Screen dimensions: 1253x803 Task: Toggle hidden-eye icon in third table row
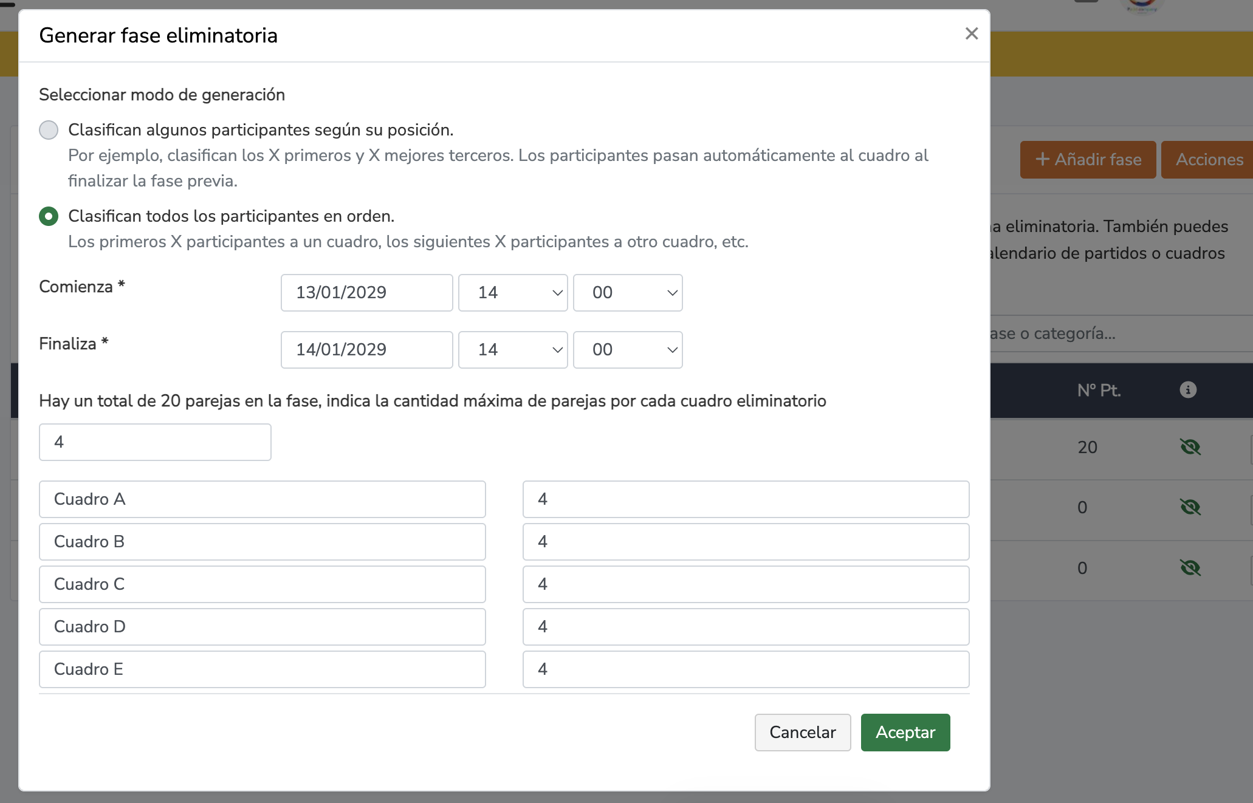pos(1190,568)
